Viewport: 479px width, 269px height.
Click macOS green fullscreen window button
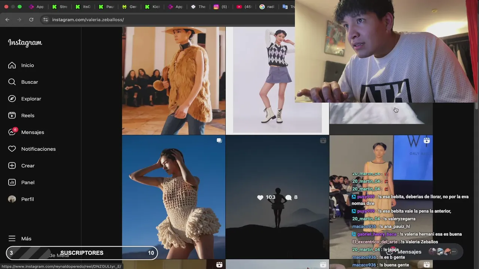(x=19, y=7)
